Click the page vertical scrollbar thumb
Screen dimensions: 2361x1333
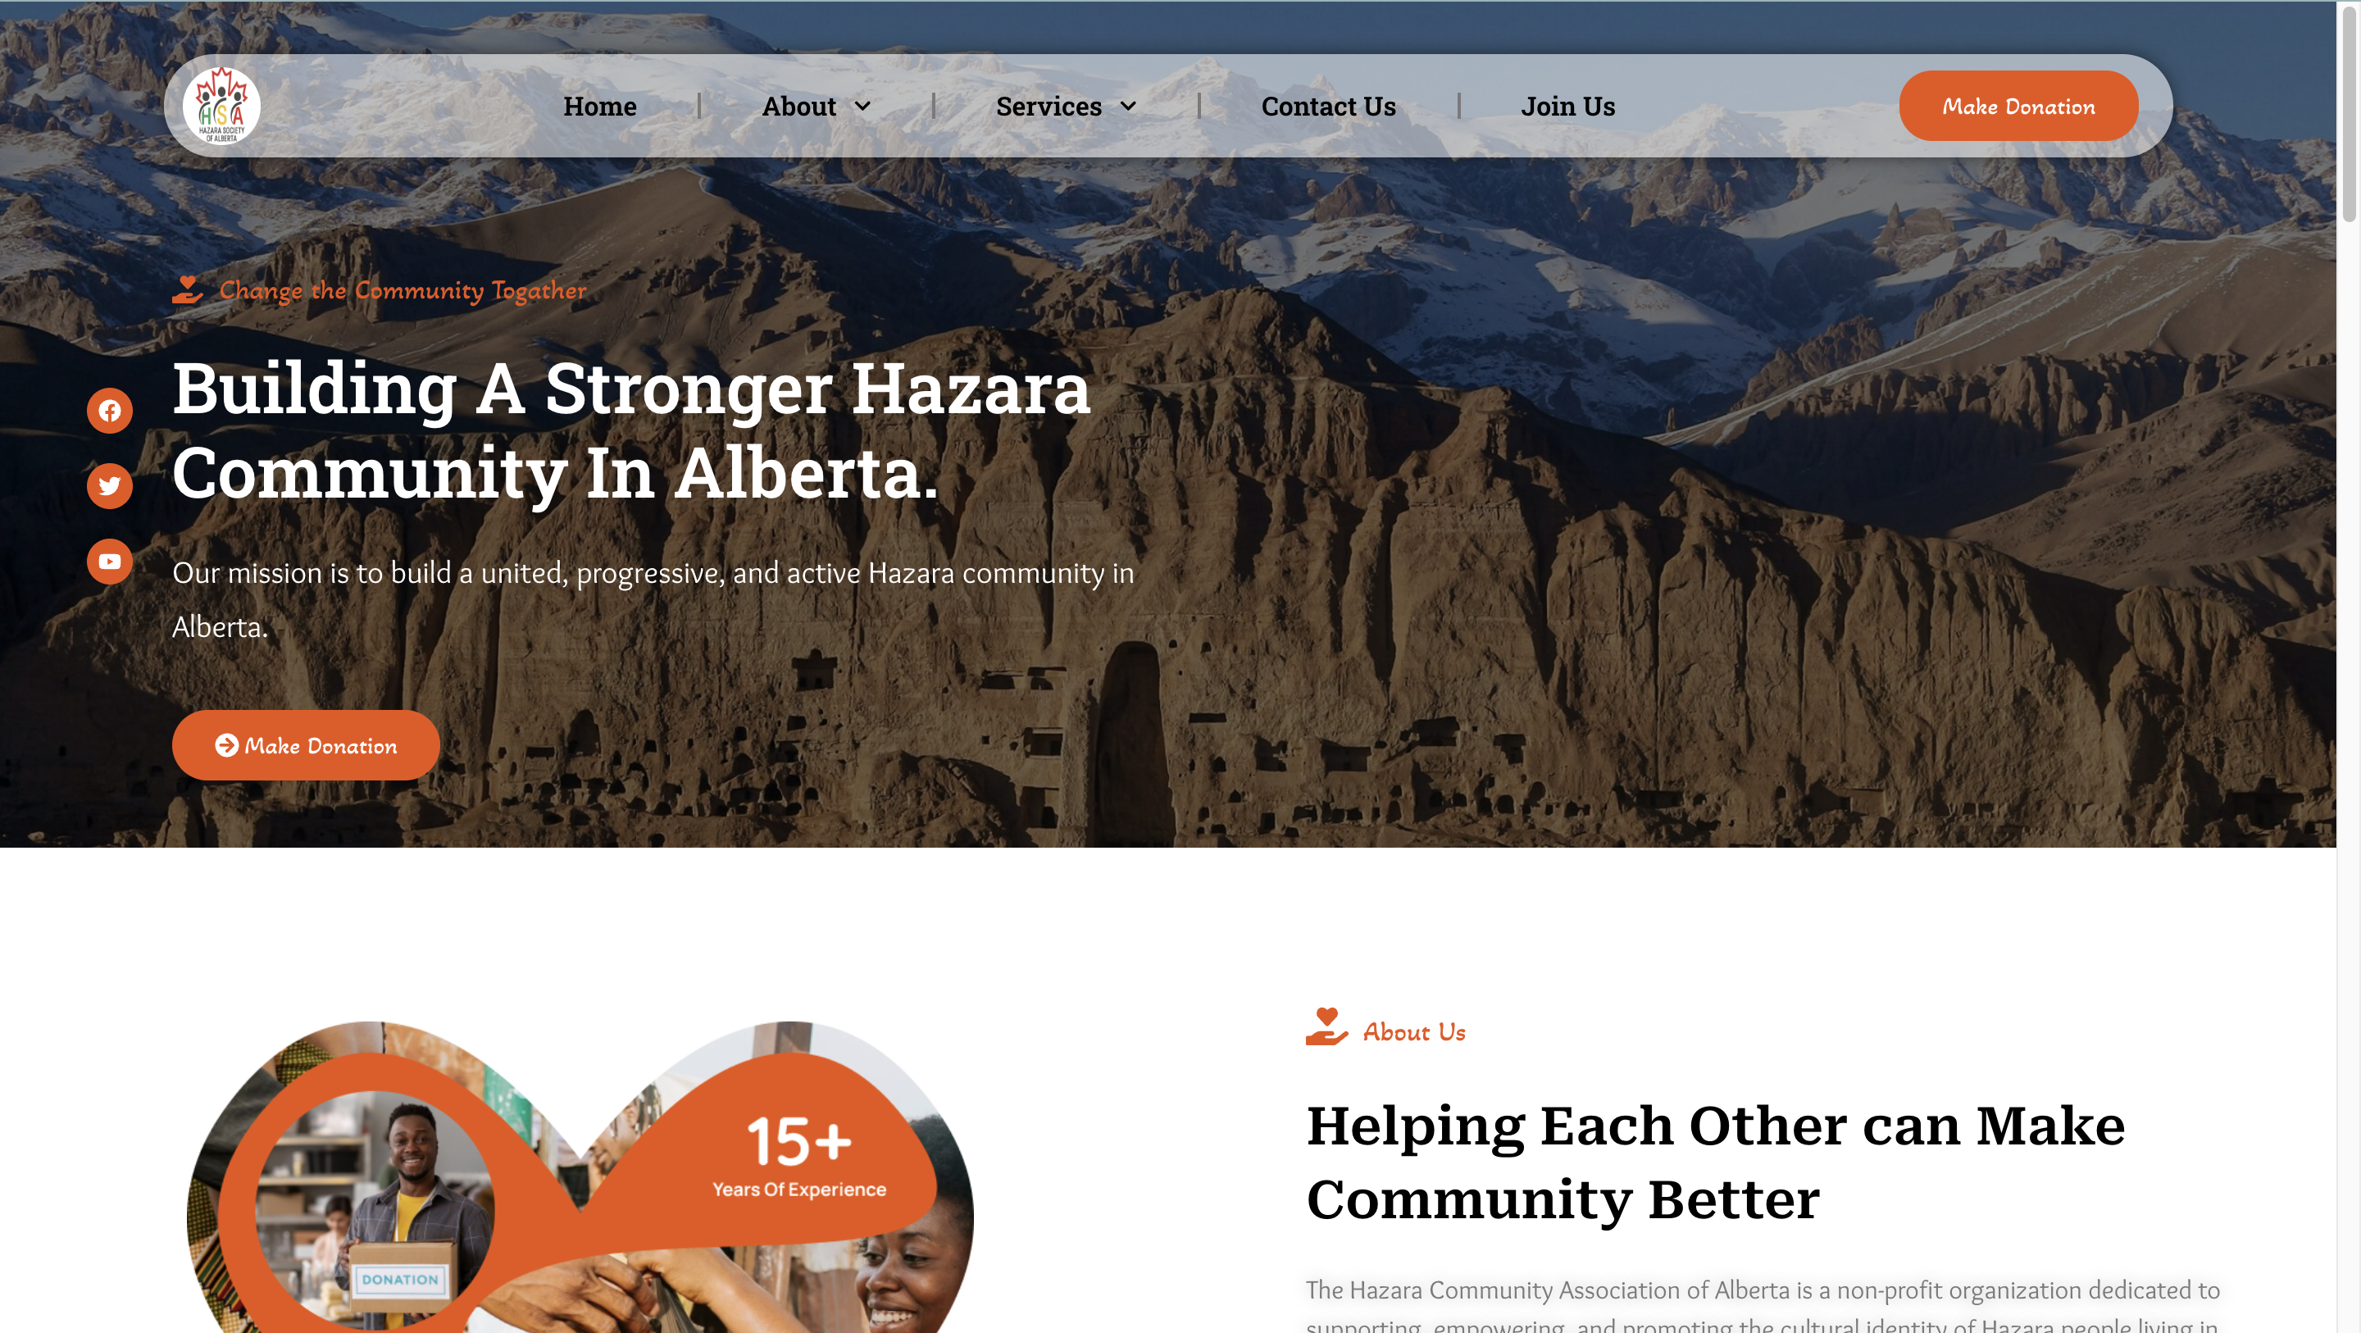click(x=2348, y=111)
